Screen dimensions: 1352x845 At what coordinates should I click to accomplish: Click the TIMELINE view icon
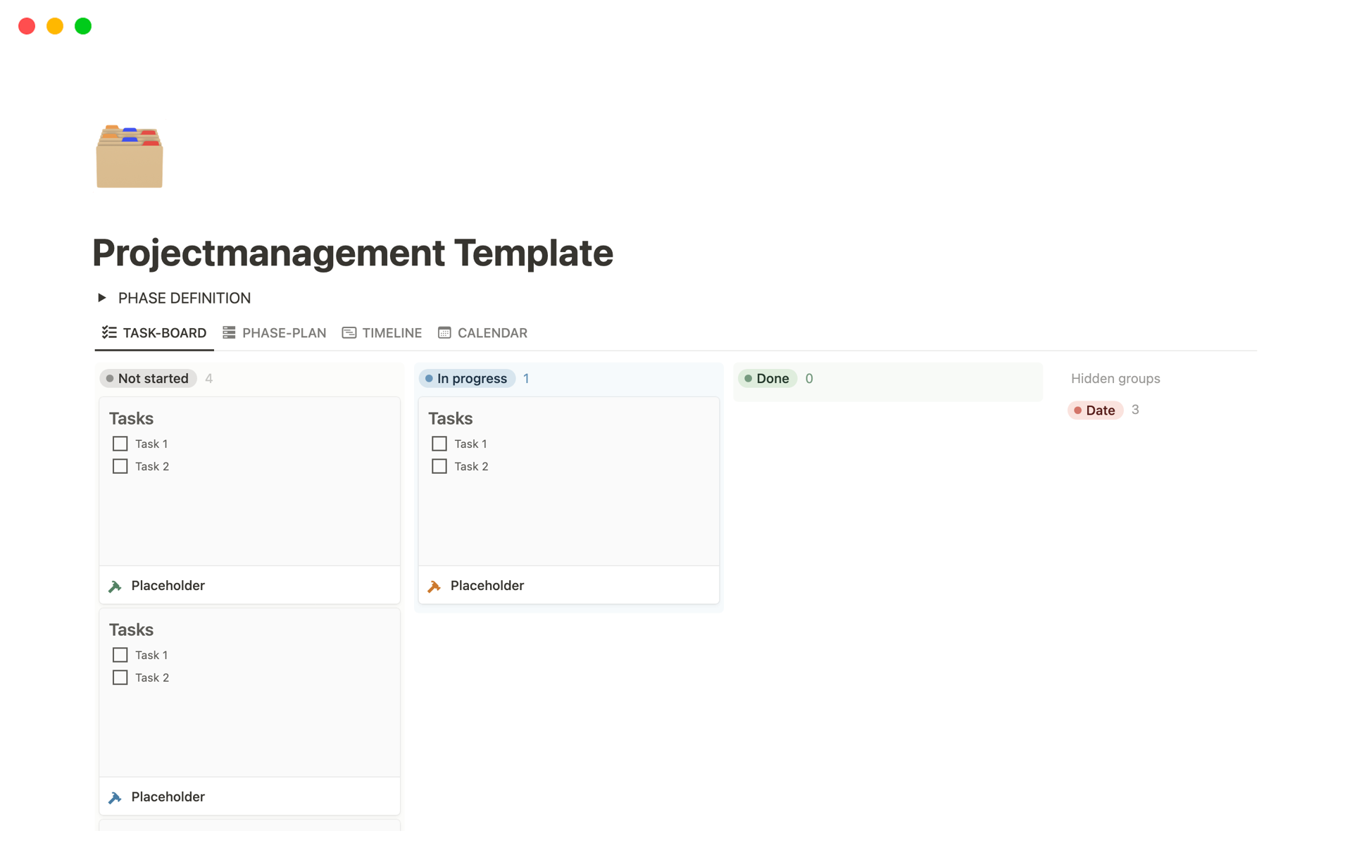tap(349, 332)
